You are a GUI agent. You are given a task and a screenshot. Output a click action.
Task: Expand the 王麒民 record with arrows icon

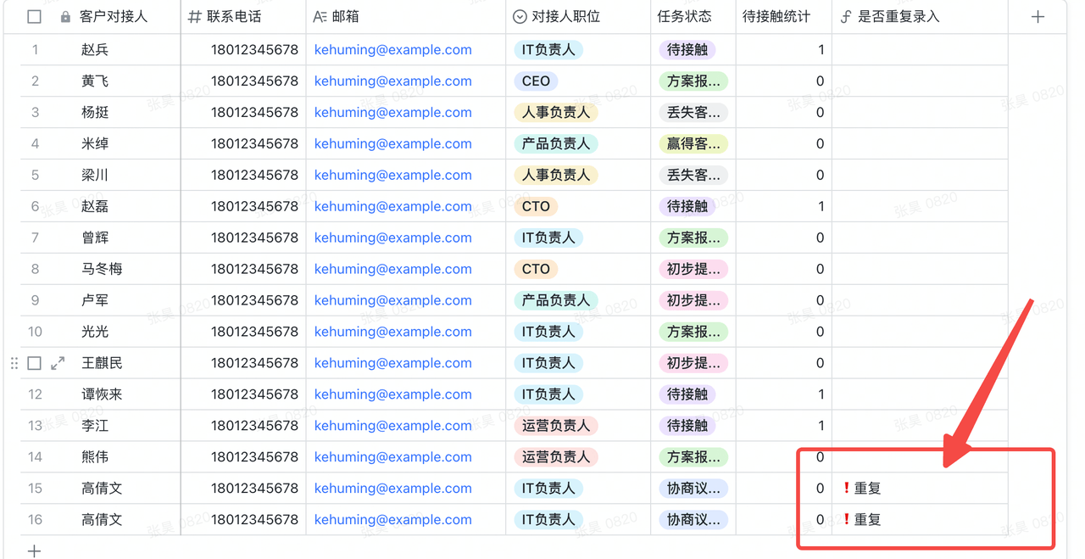58,363
